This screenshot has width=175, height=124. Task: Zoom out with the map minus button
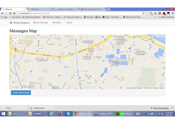[x=16, y=81]
